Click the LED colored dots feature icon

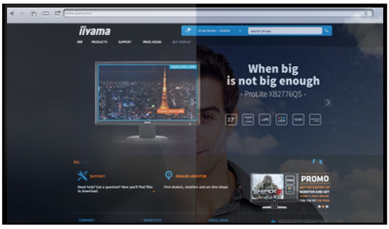[281, 120]
